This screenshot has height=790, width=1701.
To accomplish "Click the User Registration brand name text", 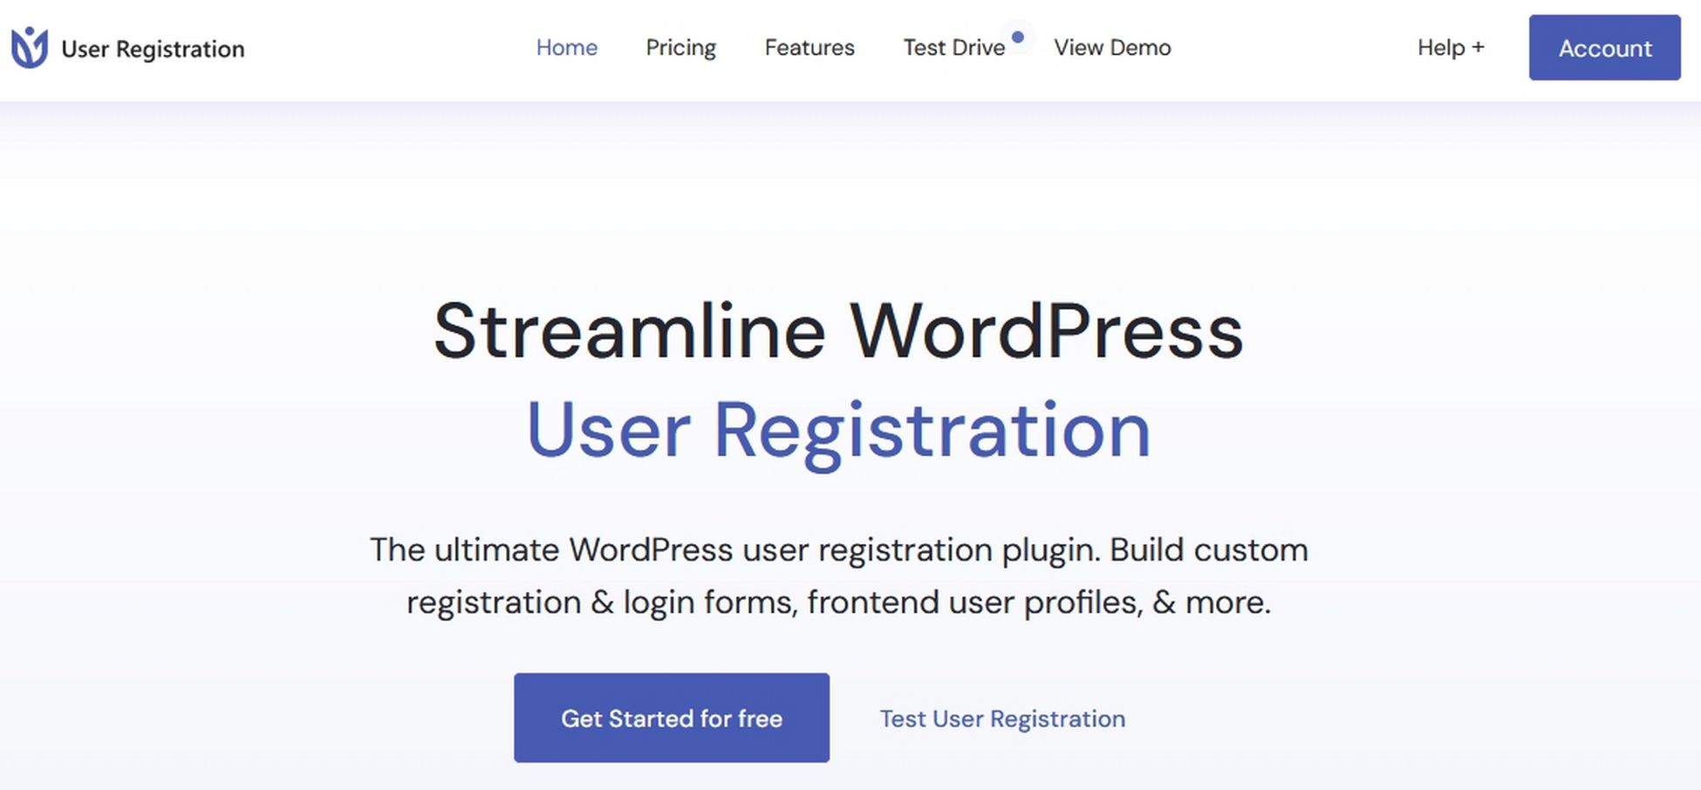I will click(153, 49).
